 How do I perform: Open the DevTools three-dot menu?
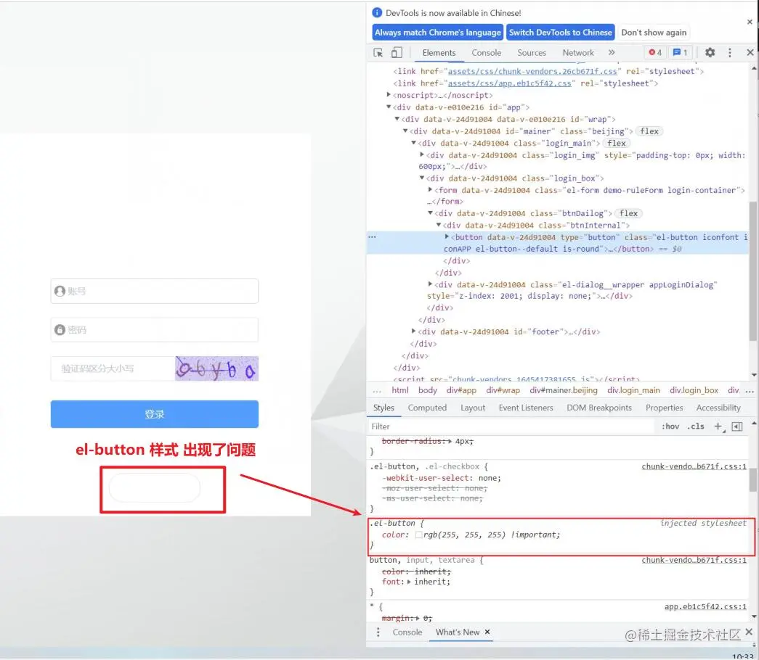pos(729,52)
